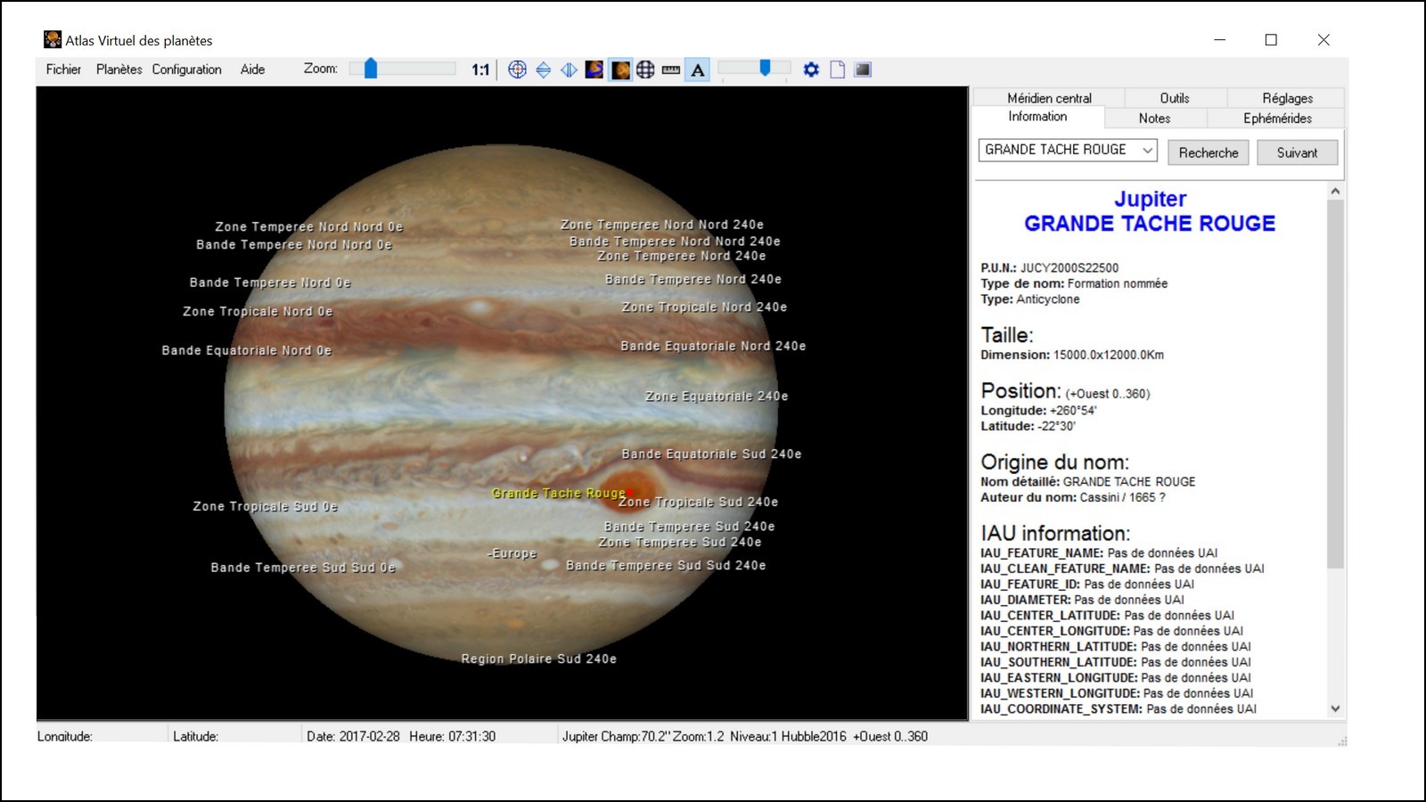Toggle the grid globe icon

pyautogui.click(x=645, y=70)
